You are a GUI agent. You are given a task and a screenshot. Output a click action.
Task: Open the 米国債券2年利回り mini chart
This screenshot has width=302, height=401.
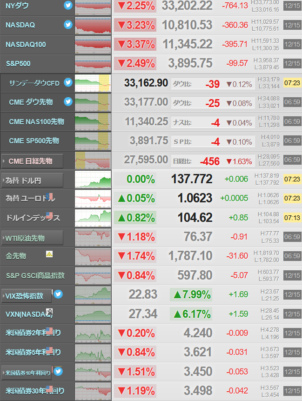coord(93,334)
